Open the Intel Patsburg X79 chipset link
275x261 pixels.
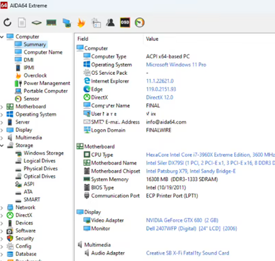click(x=191, y=171)
